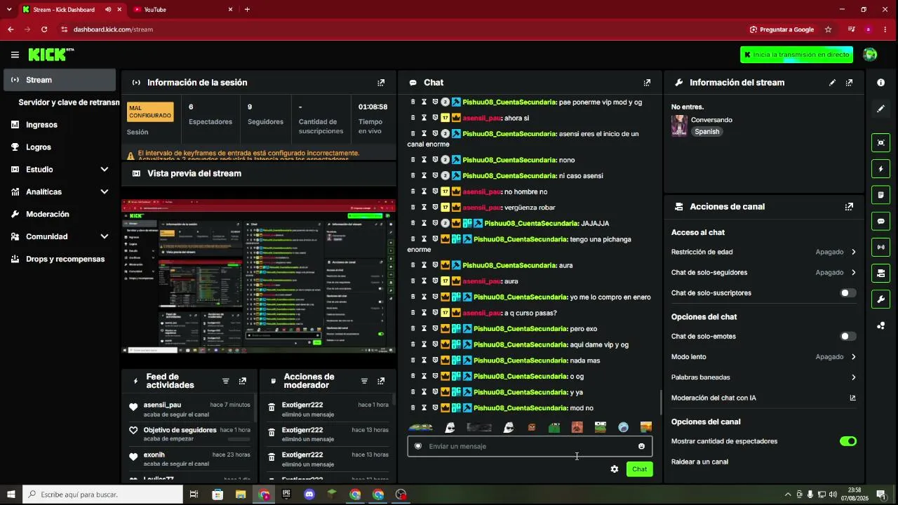Image resolution: width=898 pixels, height=505 pixels.
Task: Click the Preguntar a Google button
Action: [782, 29]
